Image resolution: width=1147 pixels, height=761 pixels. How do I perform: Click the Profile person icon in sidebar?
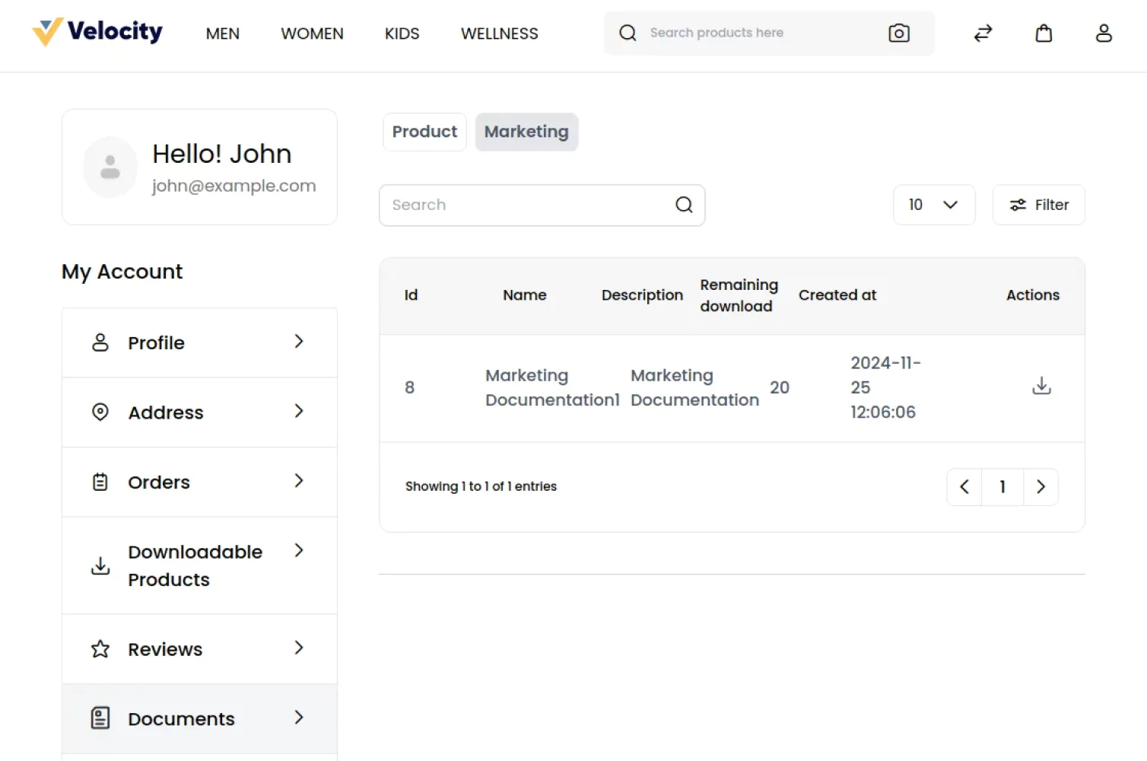(100, 342)
